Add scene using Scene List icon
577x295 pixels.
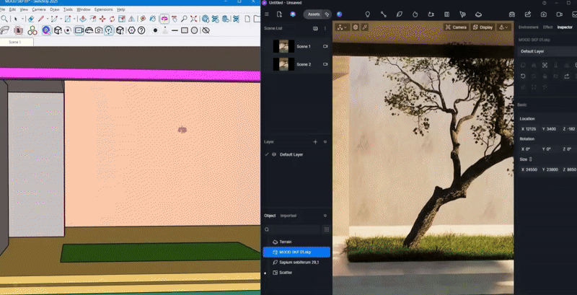pyautogui.click(x=315, y=28)
